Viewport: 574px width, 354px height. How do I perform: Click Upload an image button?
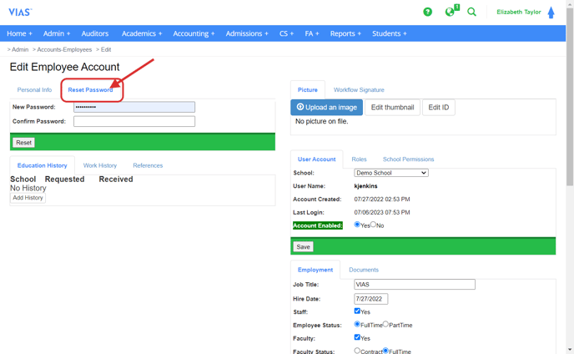[326, 108]
